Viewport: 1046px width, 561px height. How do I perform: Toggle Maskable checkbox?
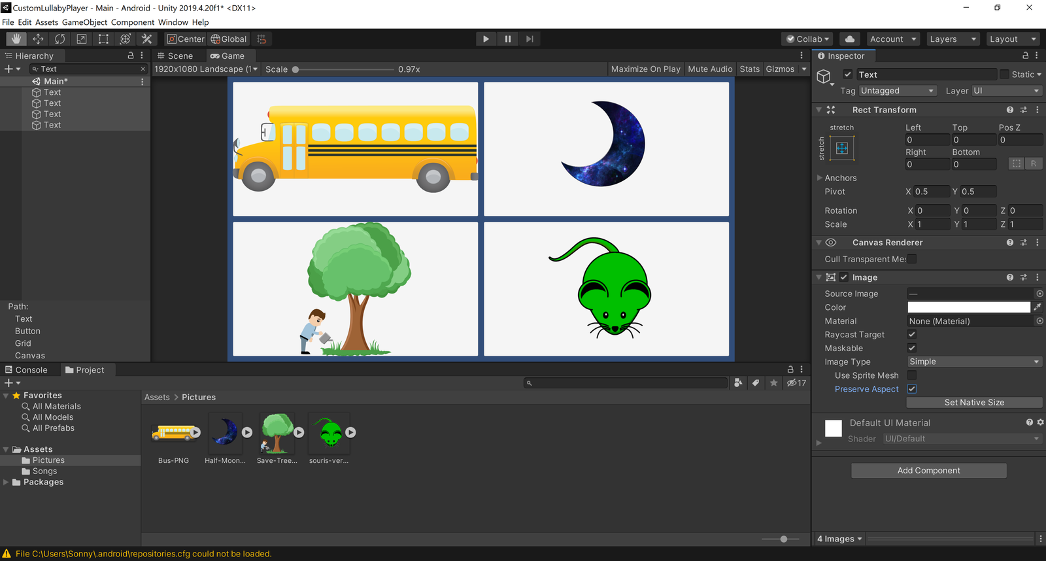[x=912, y=348]
